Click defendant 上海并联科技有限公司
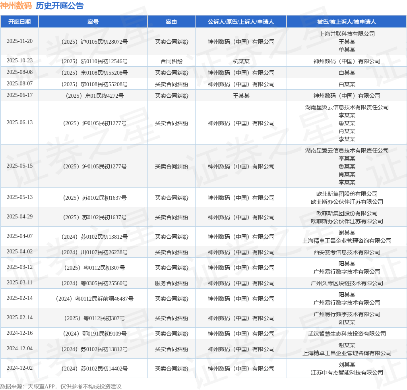407x390 pixels. point(347,34)
